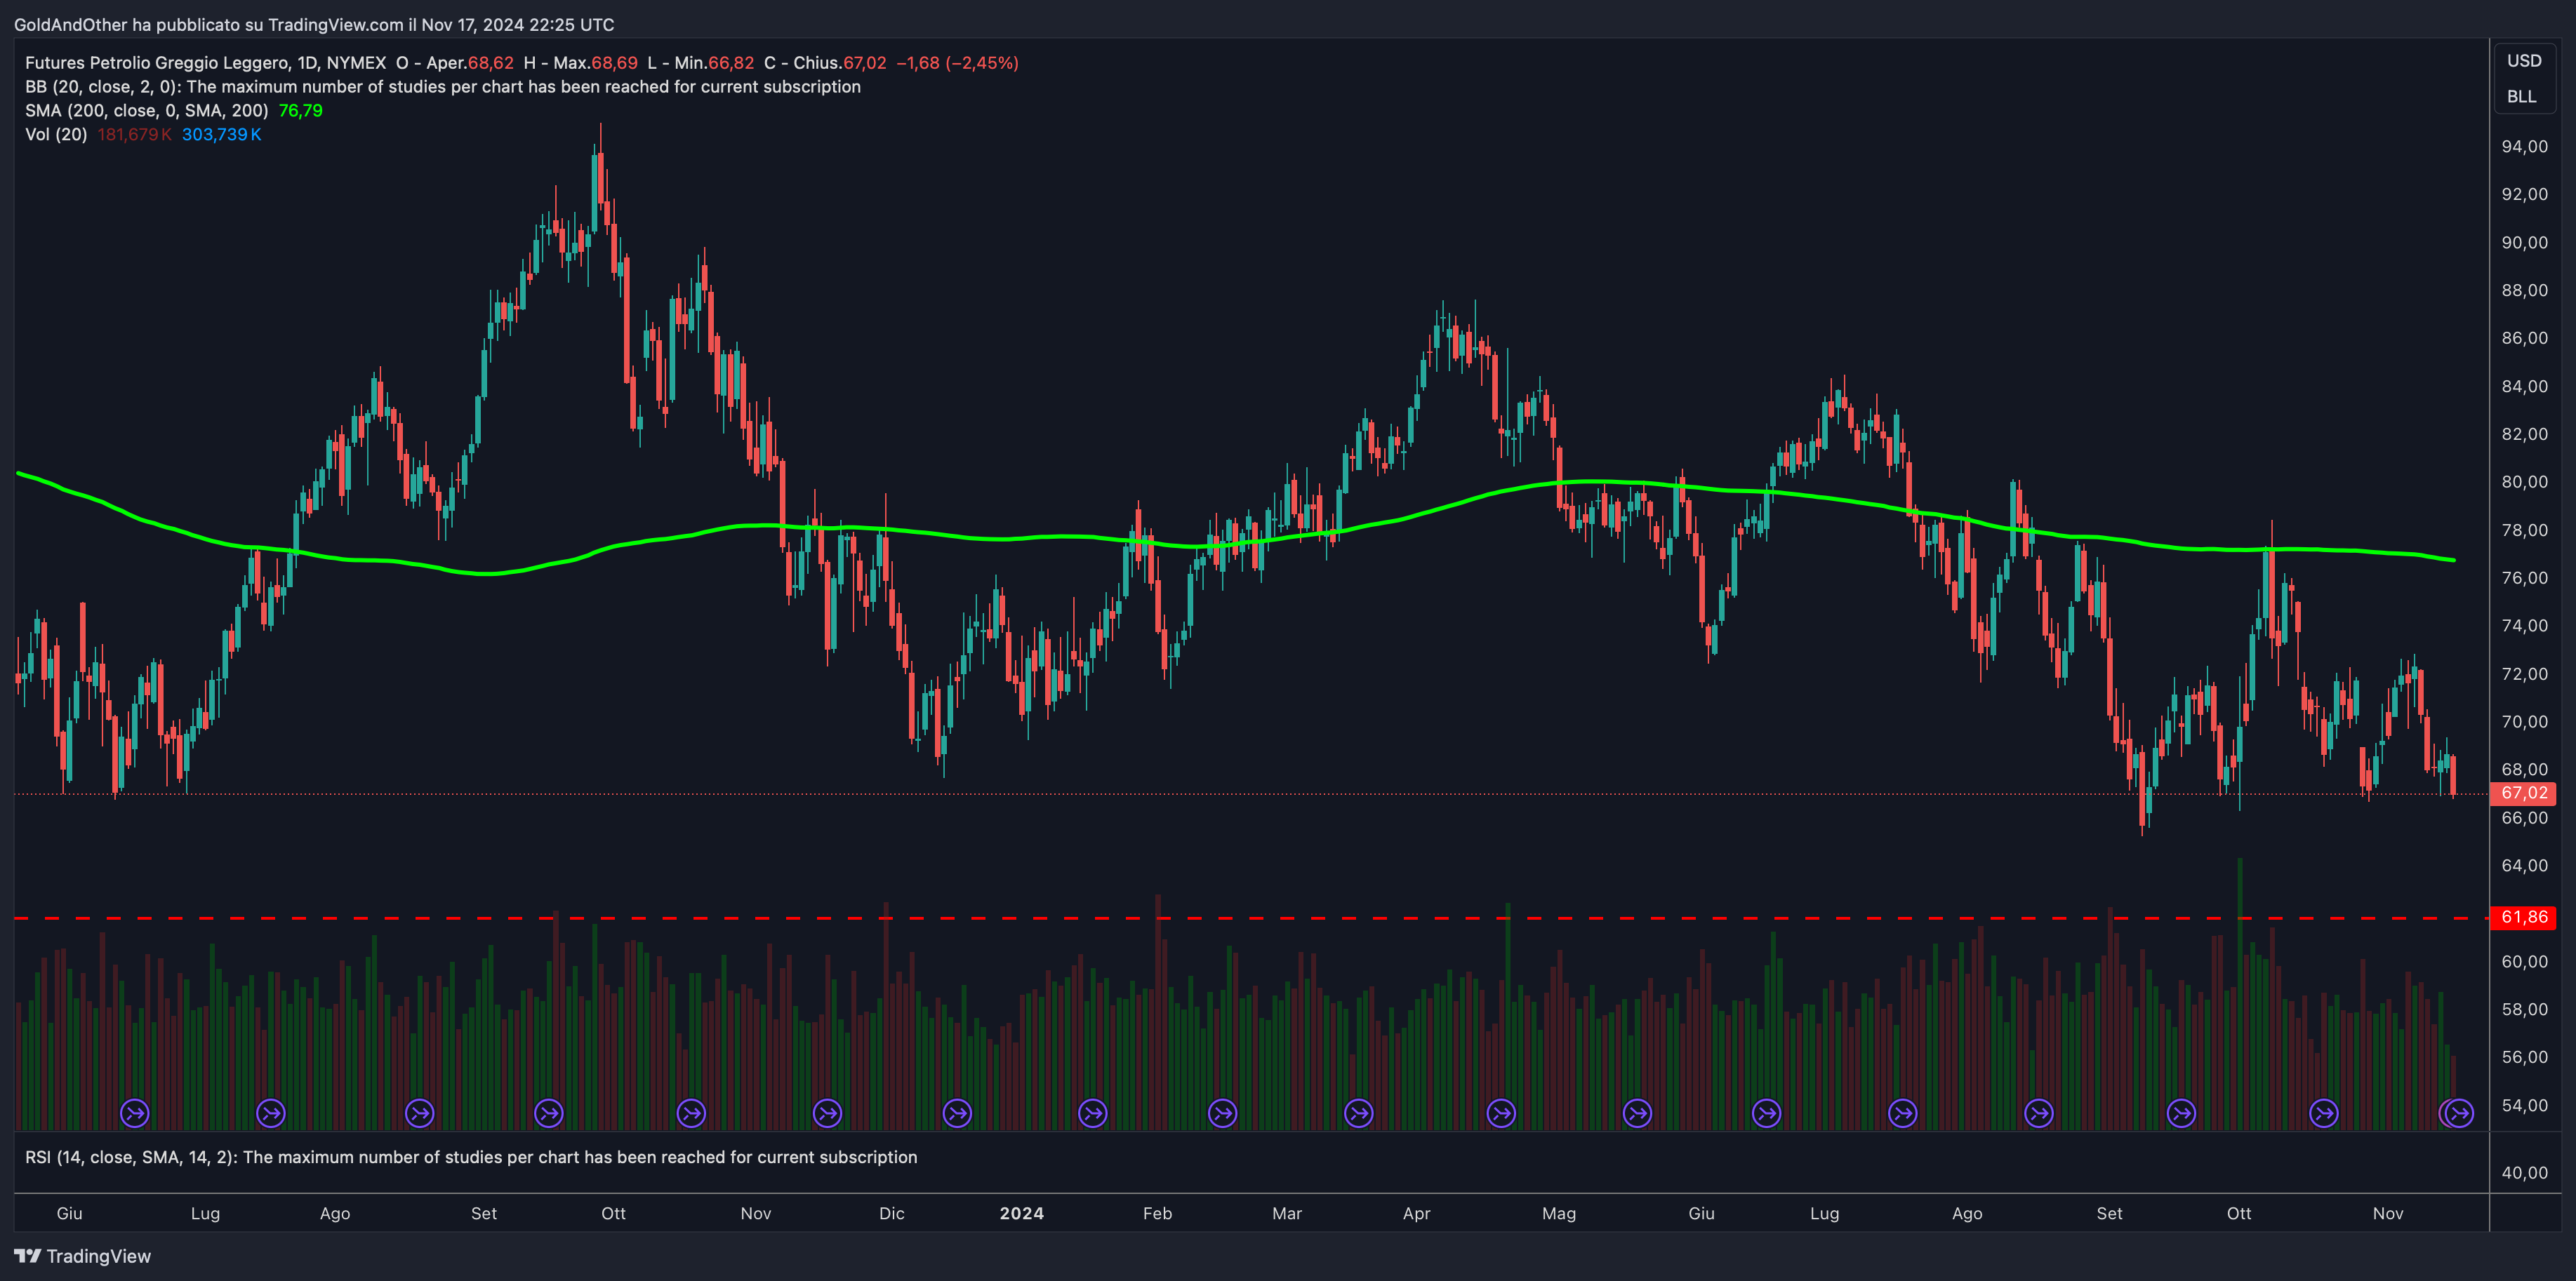The height and width of the screenshot is (1281, 2576).
Task: Click the 80,00 price axis label
Action: 2524,482
